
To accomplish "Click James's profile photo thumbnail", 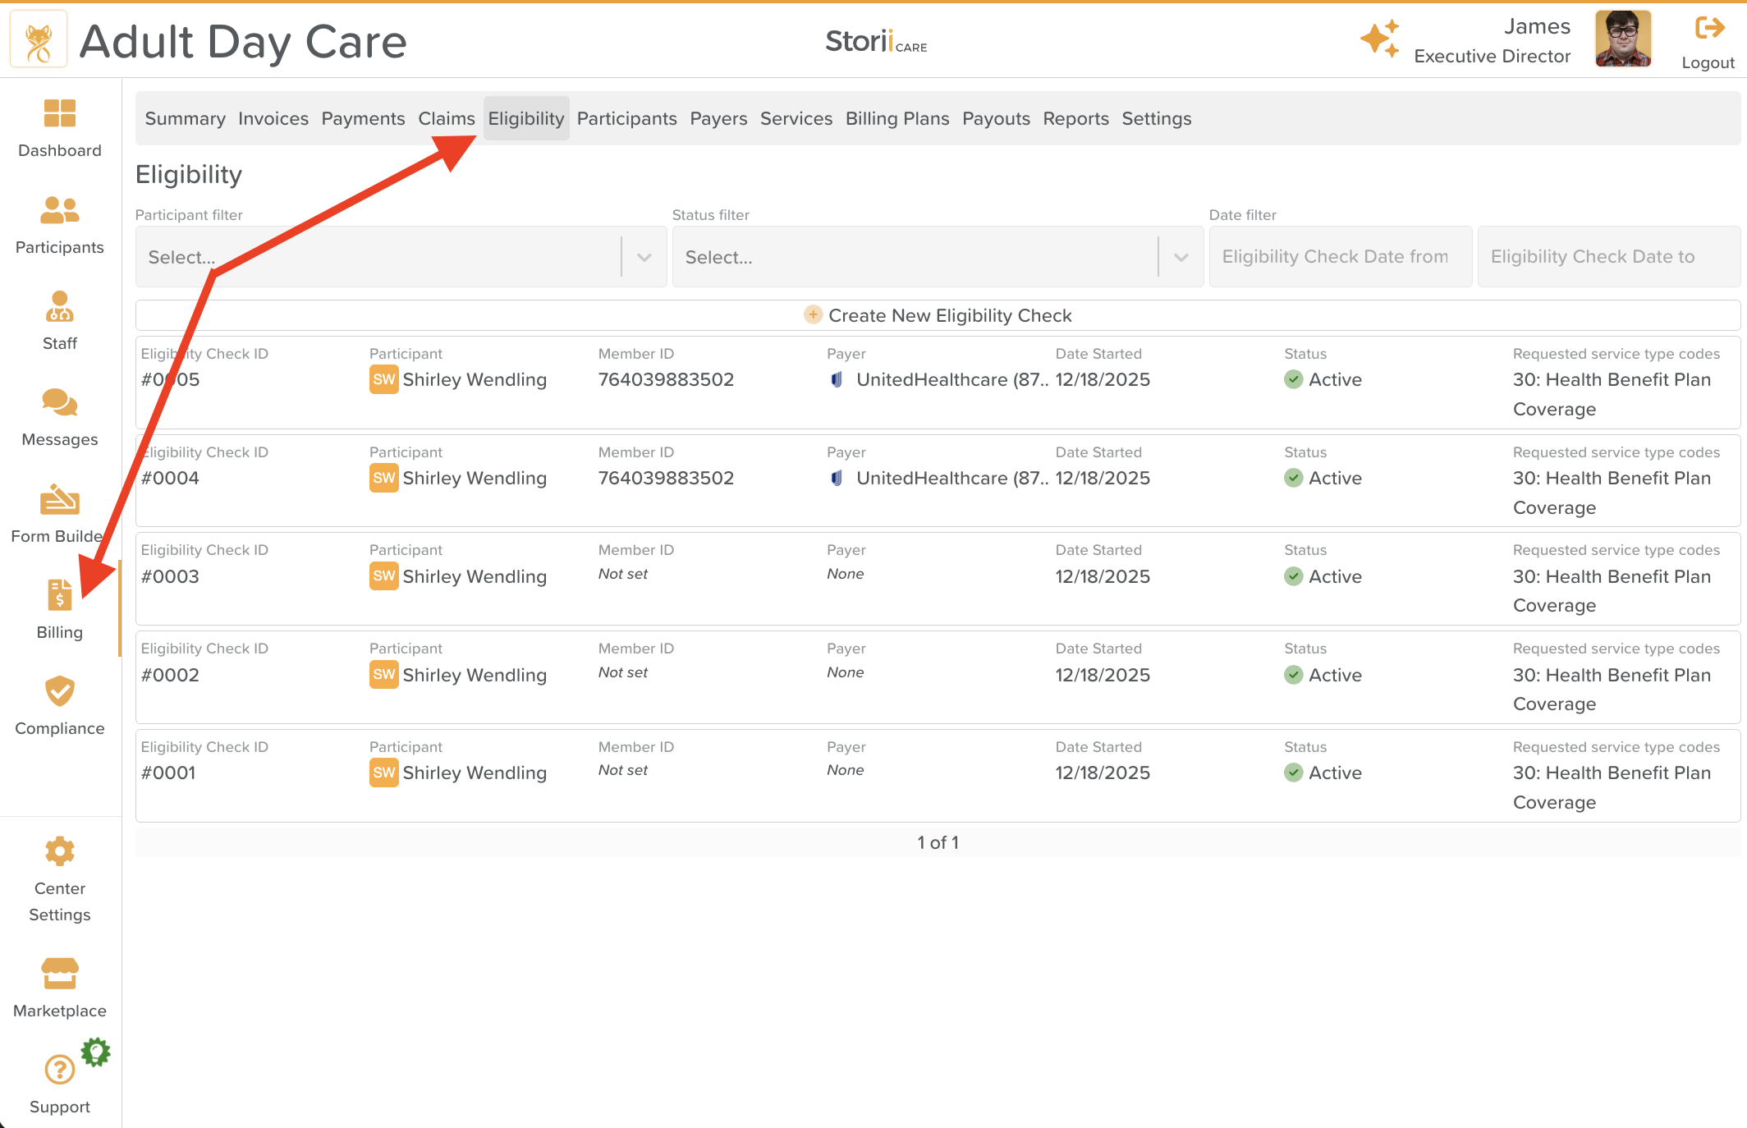I will coord(1622,39).
